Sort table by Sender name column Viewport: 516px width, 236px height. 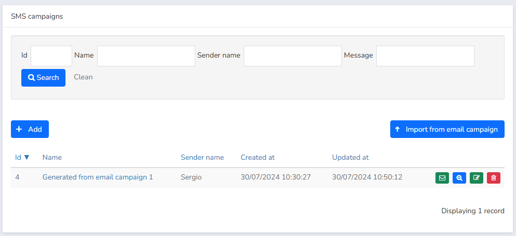[202, 158]
